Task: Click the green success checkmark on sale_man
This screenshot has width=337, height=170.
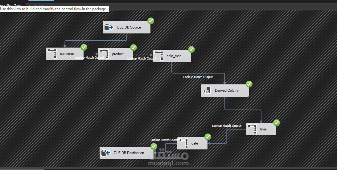Action: (x=191, y=49)
